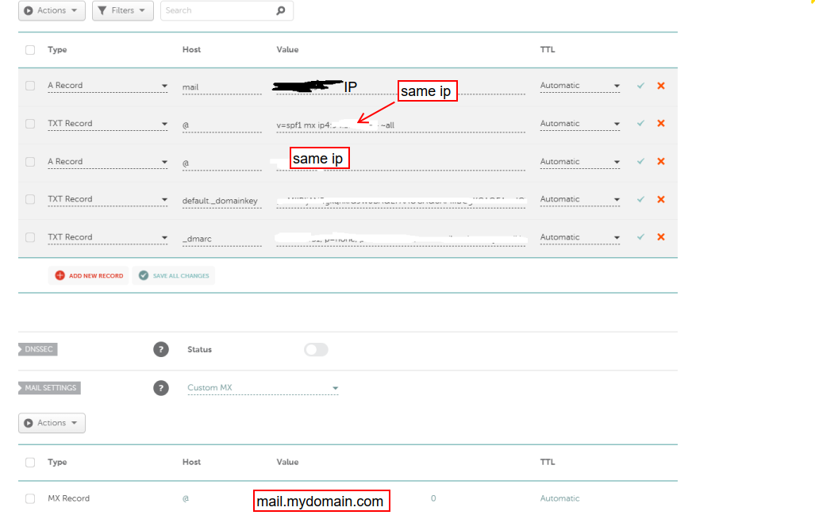Check the box for the mail A Record
The height and width of the screenshot is (515, 815).
(30, 86)
